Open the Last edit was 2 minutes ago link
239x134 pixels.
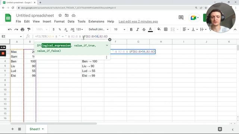(x=138, y=22)
